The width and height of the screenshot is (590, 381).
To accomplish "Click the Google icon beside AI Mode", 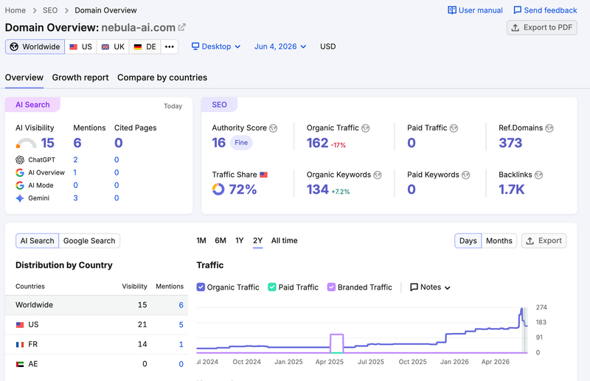I will coord(20,186).
